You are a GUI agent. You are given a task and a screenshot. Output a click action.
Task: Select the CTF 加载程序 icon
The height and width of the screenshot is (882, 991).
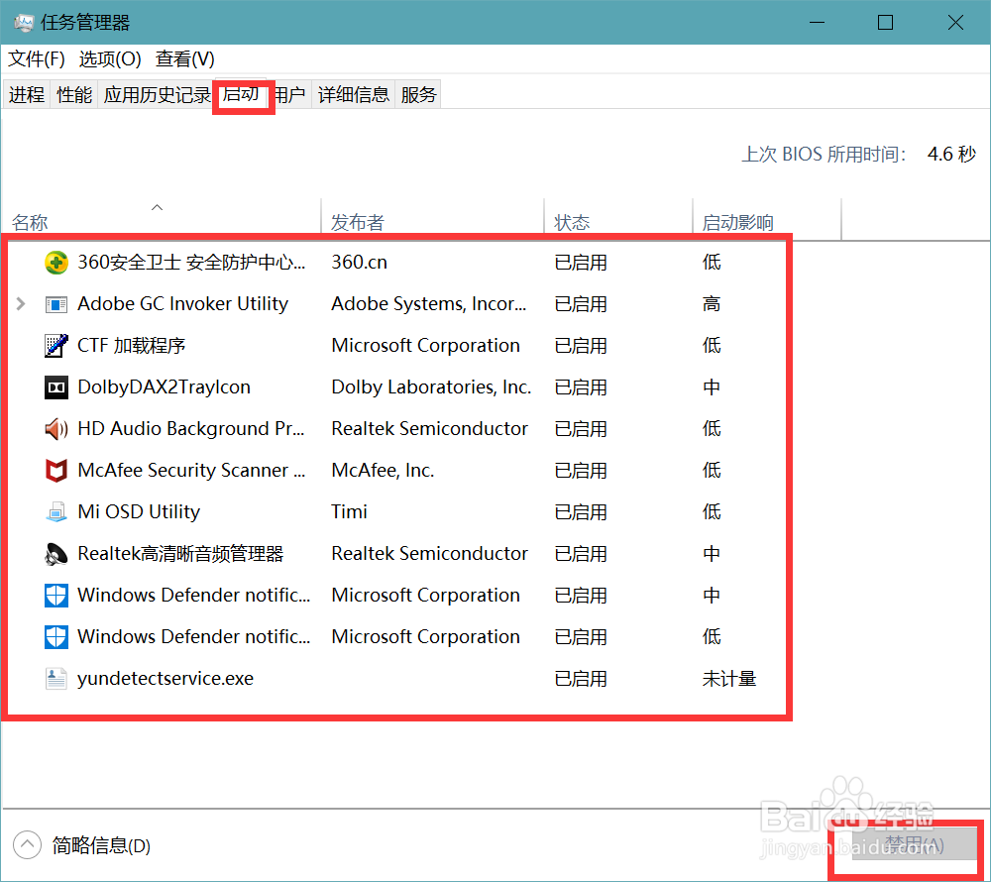tap(56, 345)
